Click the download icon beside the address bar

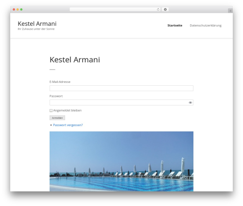click(x=165, y=9)
